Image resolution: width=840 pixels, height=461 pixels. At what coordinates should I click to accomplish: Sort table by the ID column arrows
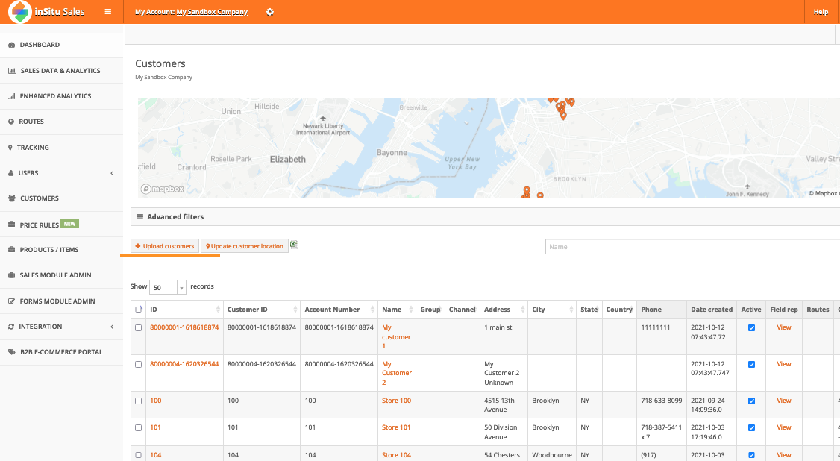coord(218,310)
